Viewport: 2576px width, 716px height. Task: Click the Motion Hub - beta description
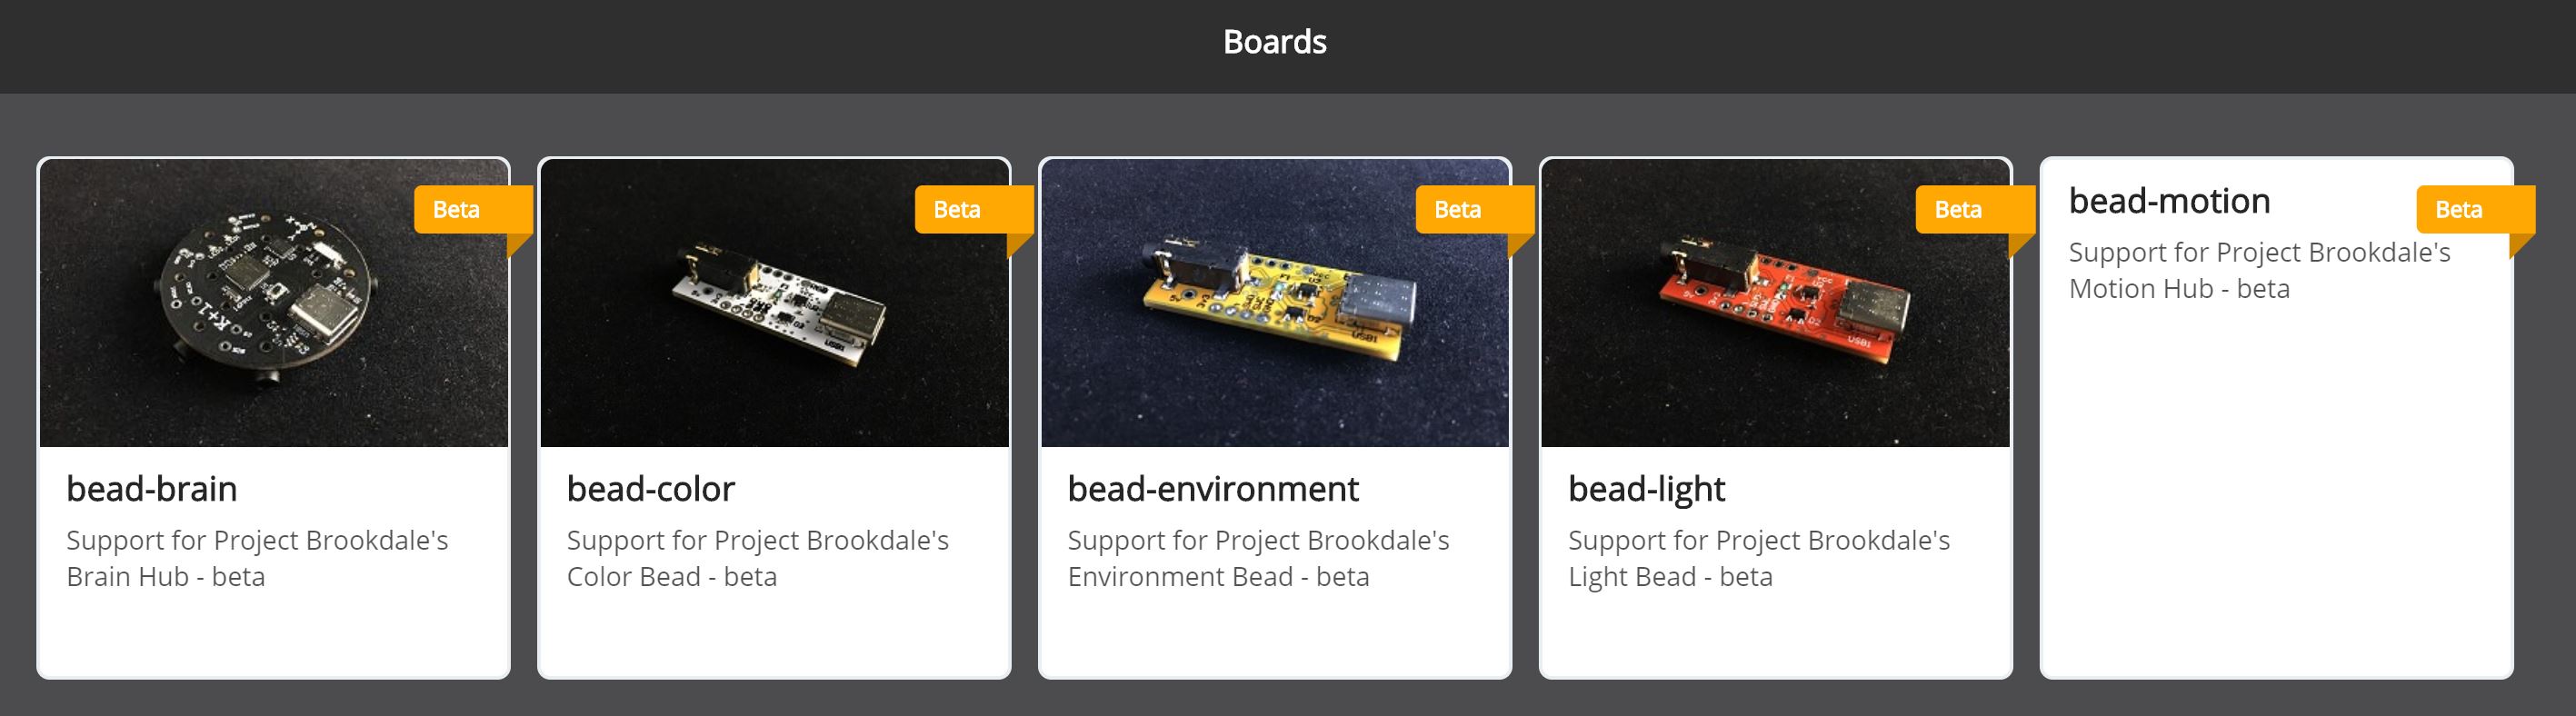click(x=2260, y=270)
